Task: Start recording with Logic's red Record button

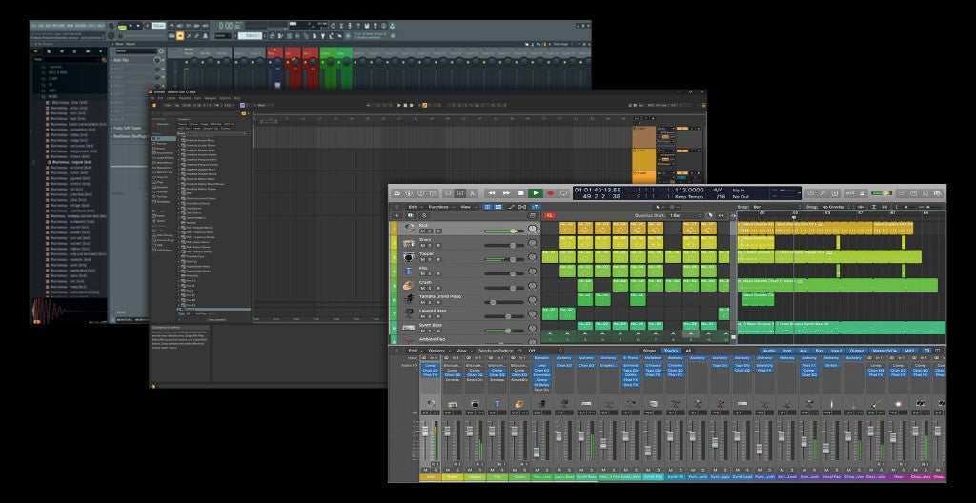Action: point(550,193)
